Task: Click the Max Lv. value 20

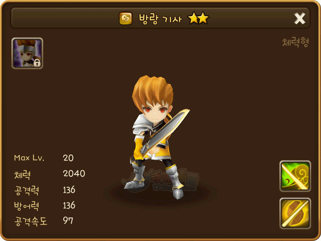Action: 68,158
